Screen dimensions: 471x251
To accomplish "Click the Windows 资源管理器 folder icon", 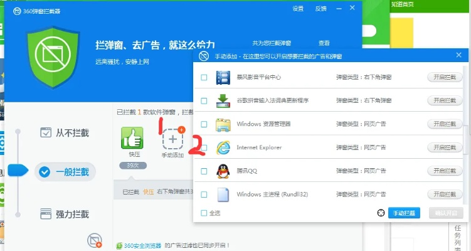I will point(223,124).
